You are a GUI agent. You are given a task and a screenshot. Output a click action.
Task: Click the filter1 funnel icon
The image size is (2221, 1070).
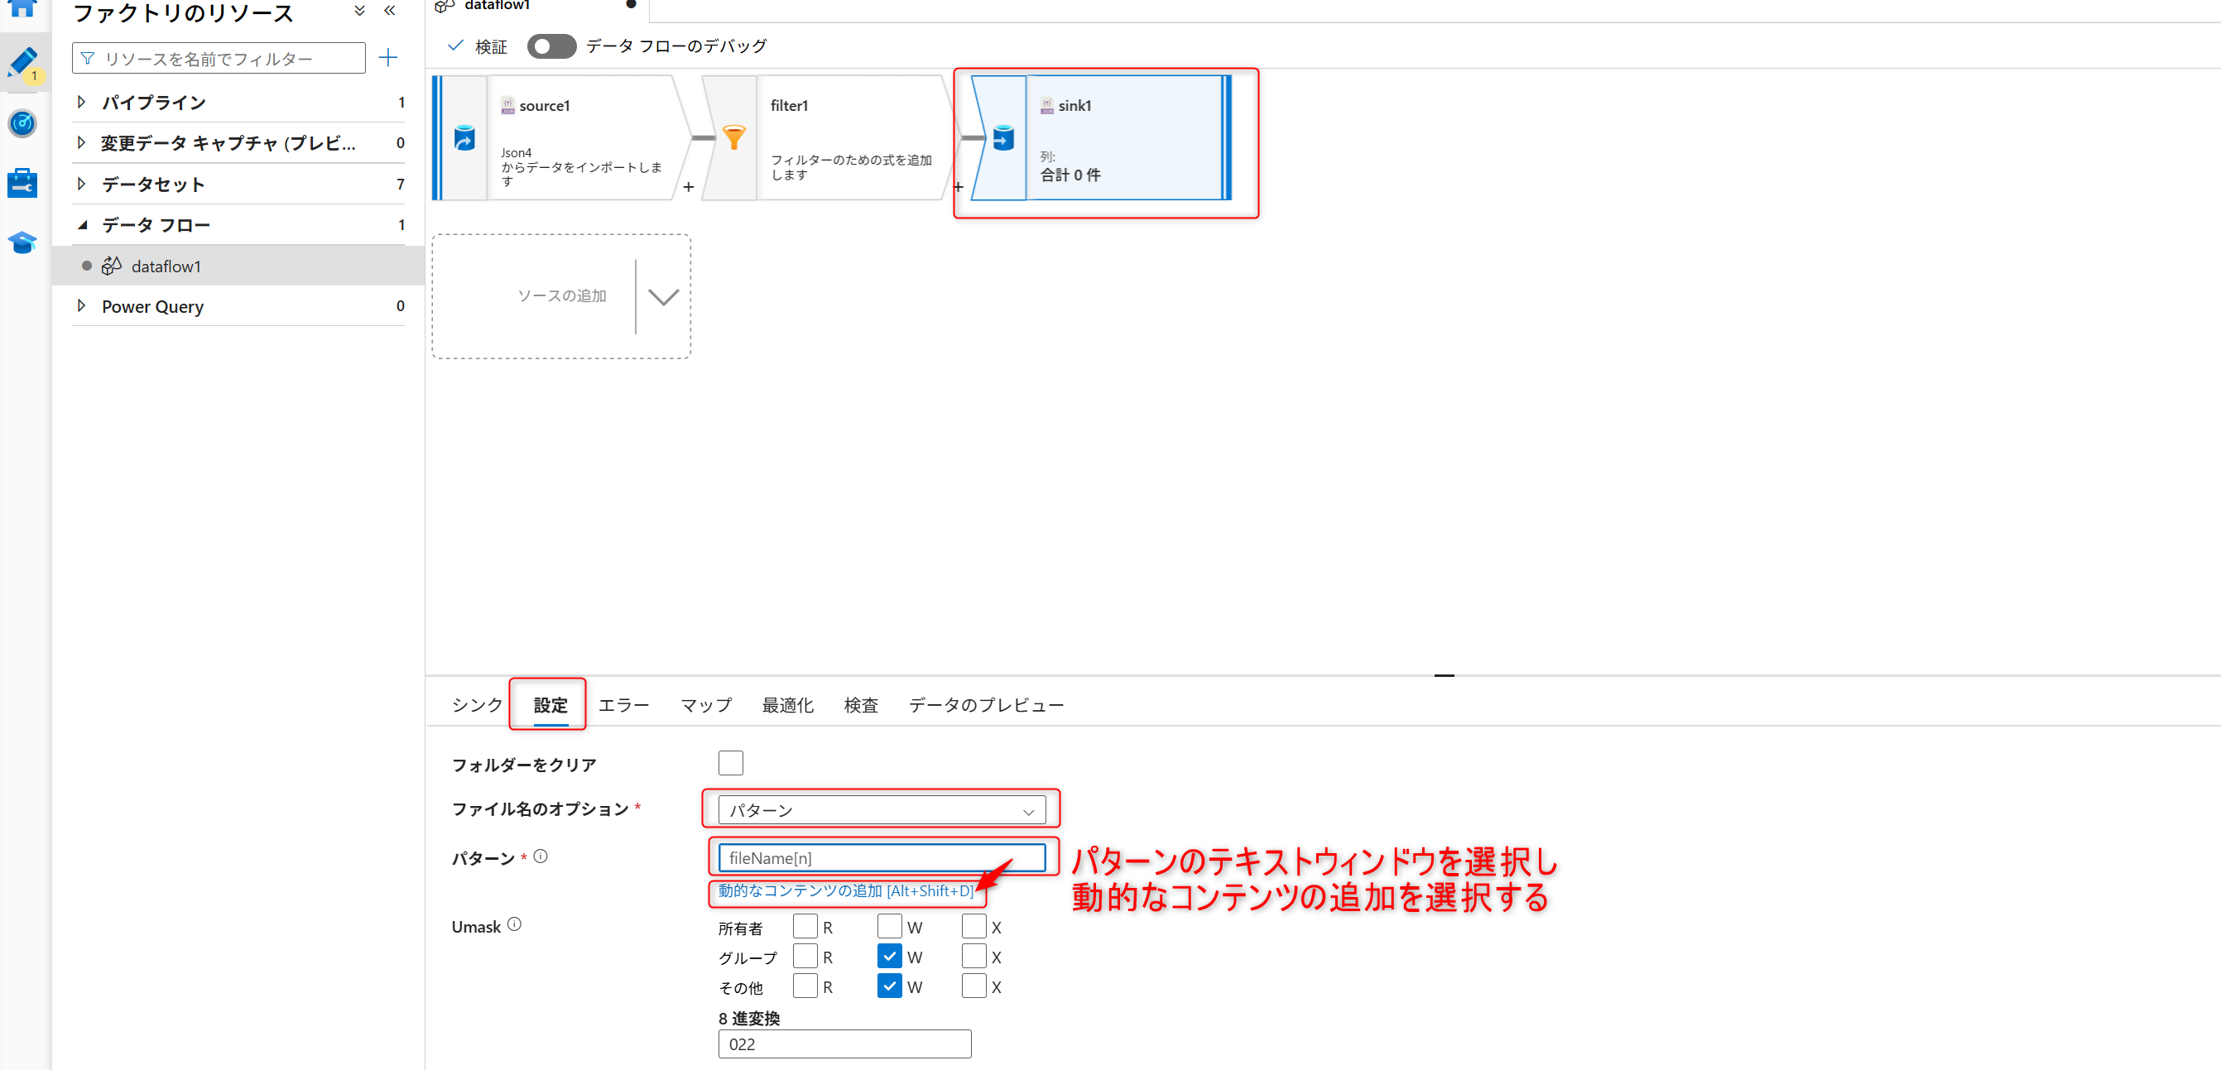pyautogui.click(x=733, y=138)
